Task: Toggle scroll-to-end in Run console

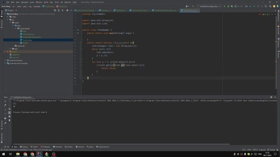Action: (x=10, y=113)
